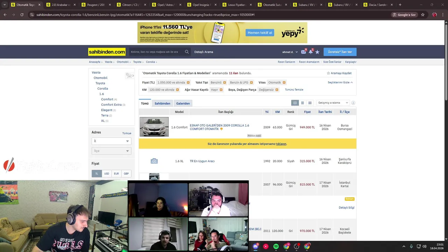Screen dimensions: 448x252
Task: Remove the Otomatik gearbox filter
Action: click(x=284, y=83)
